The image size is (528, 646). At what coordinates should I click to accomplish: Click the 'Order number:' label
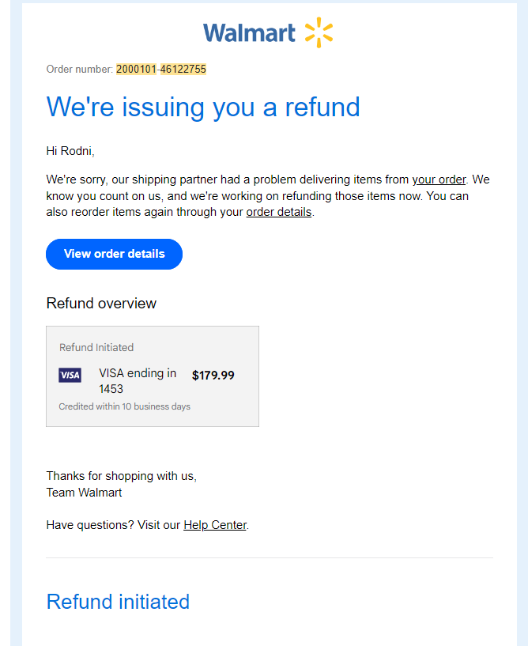80,70
